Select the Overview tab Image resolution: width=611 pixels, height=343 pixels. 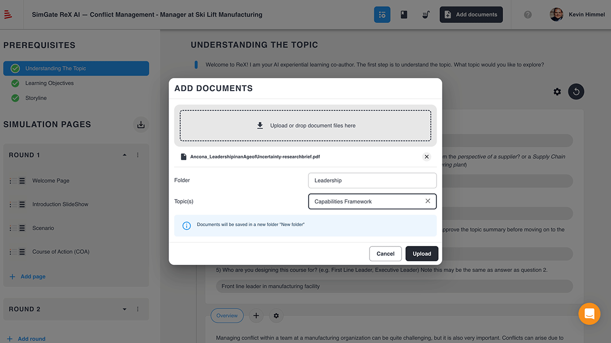(227, 316)
